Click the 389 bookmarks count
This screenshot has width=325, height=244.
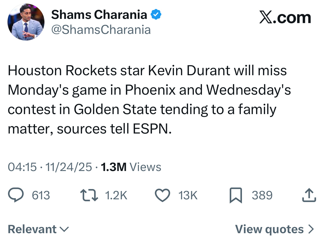click(x=262, y=195)
